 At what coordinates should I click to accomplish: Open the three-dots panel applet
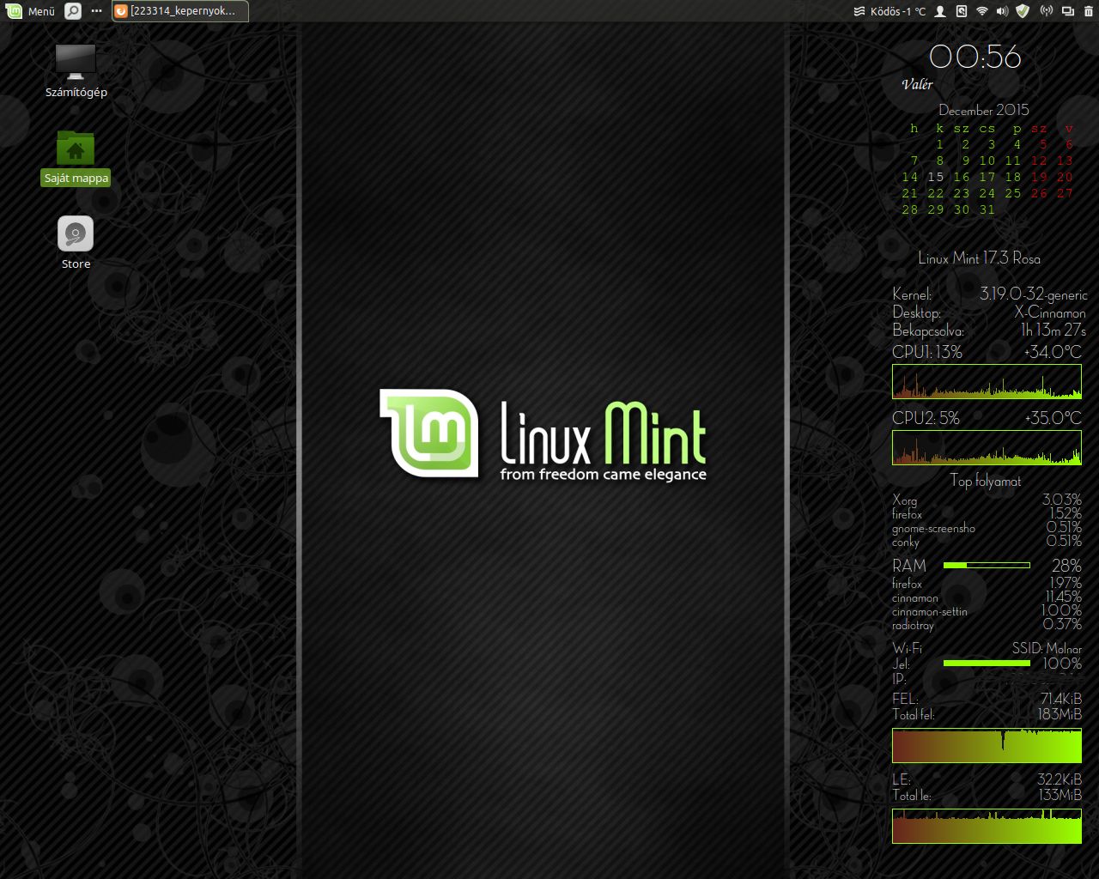[x=96, y=11]
